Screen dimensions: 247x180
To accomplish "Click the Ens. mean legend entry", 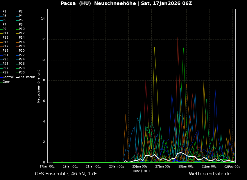I will [27, 77].
